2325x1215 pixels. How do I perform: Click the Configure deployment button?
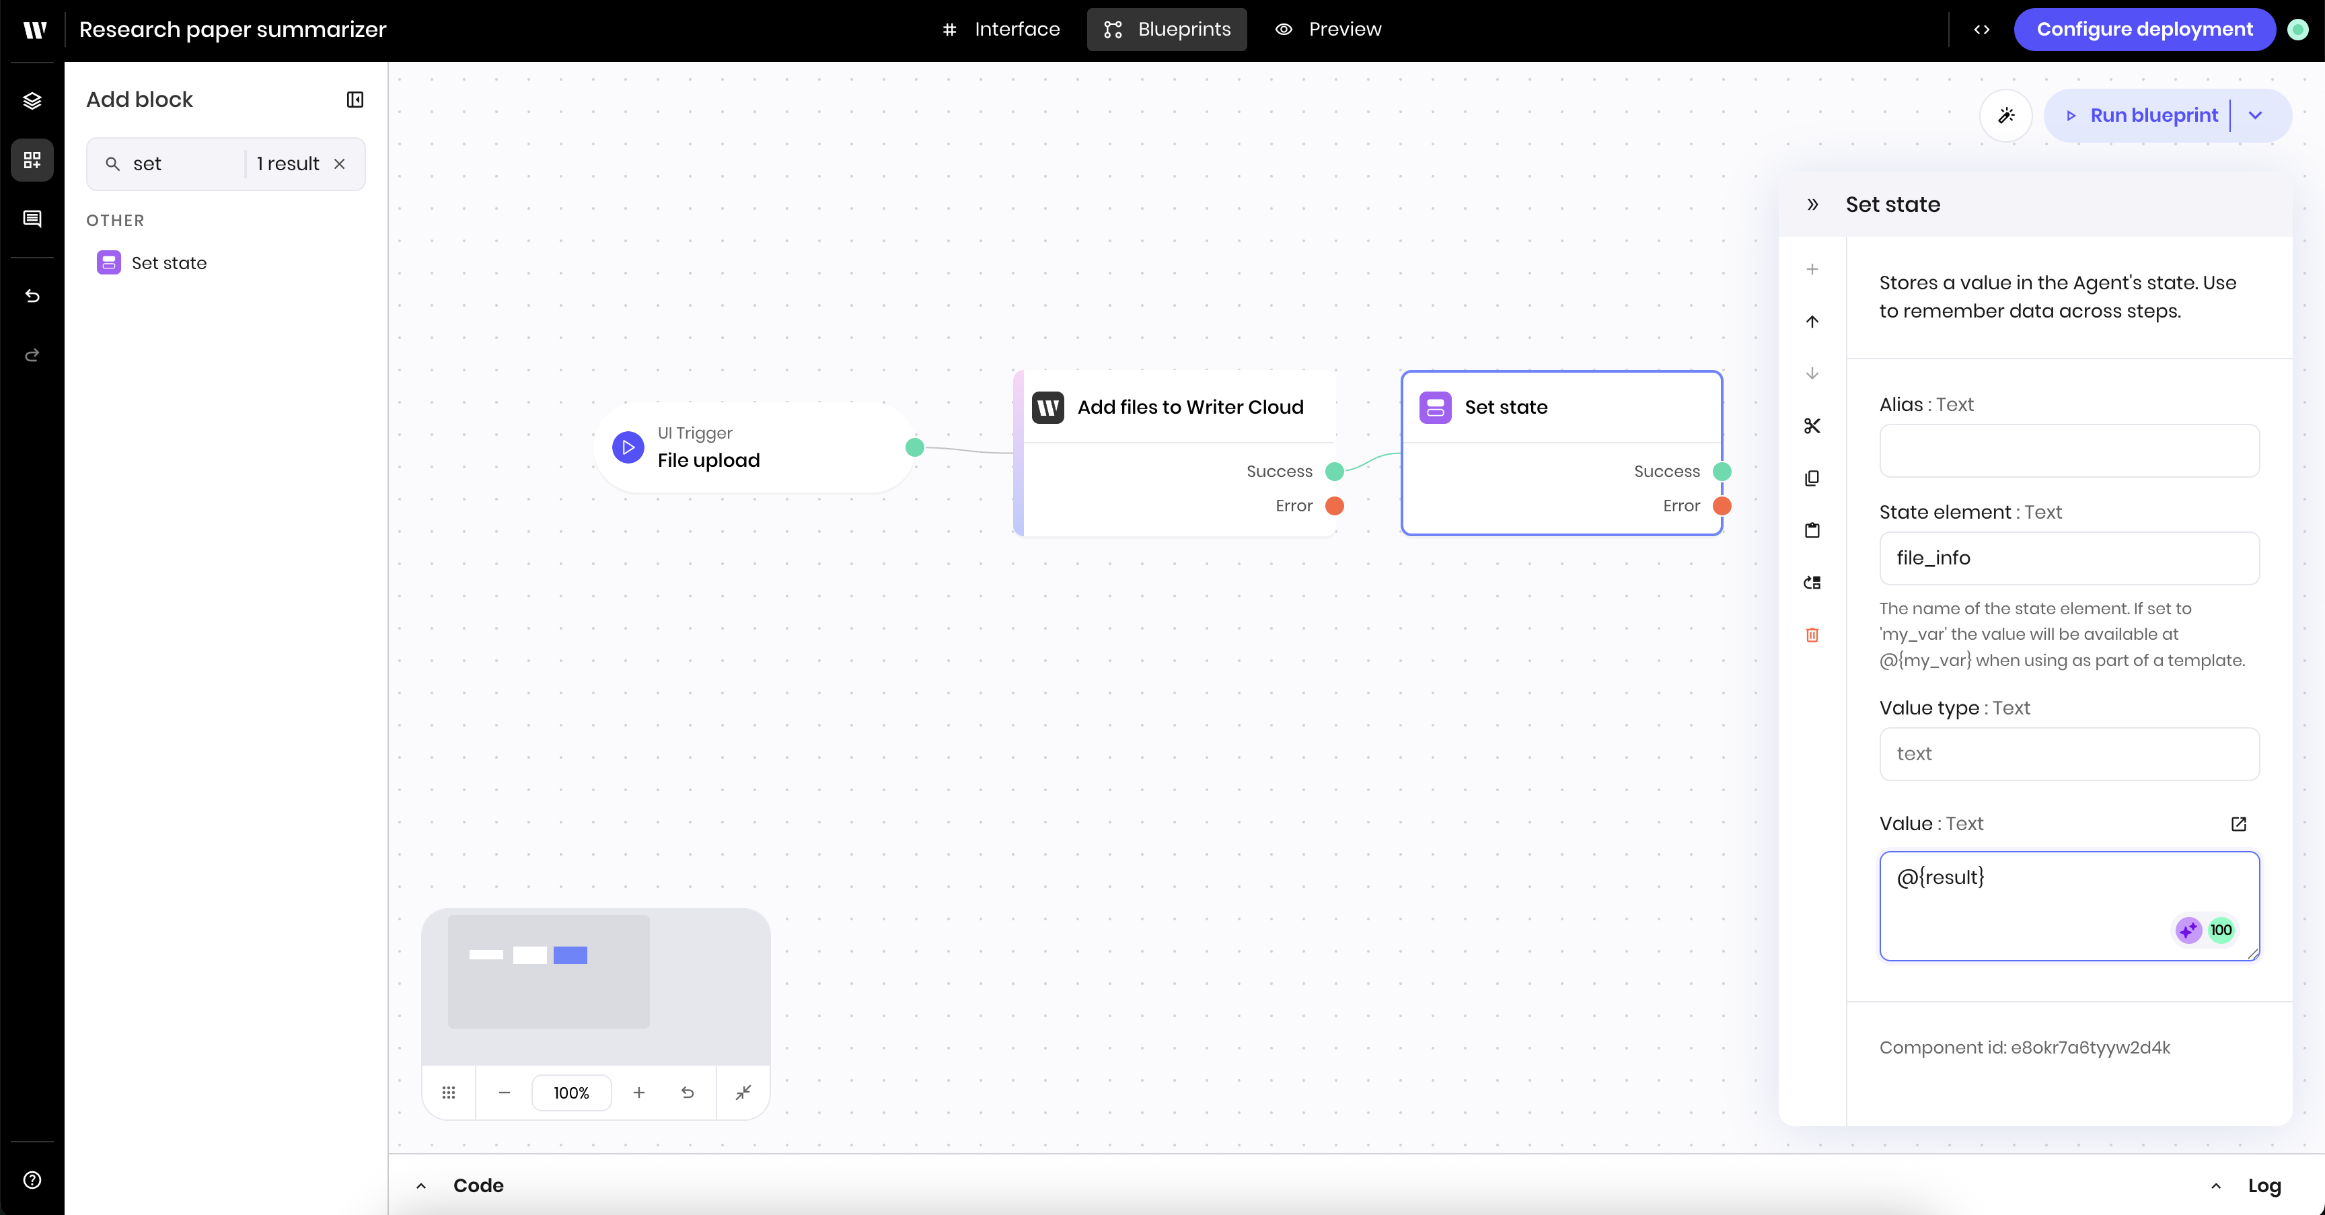click(x=2143, y=30)
